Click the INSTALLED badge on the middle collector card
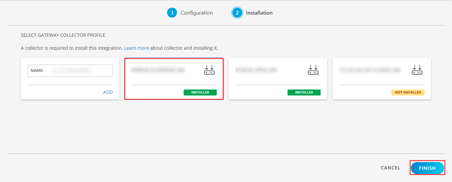 (304, 92)
